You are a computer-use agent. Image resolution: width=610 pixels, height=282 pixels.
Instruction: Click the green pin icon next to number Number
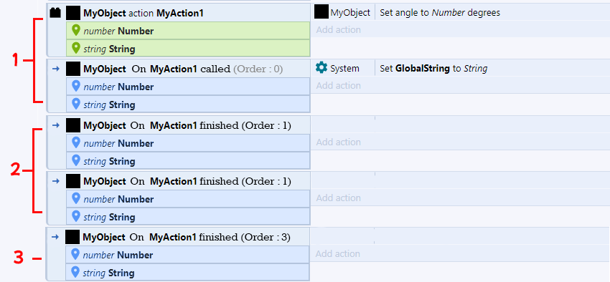pos(76,31)
